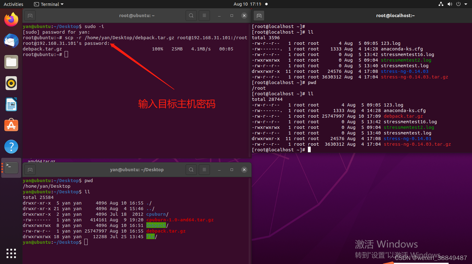Viewport: 472px width, 264px height.
Task: Add new tab in root@ubuntu terminal
Action: [30, 16]
